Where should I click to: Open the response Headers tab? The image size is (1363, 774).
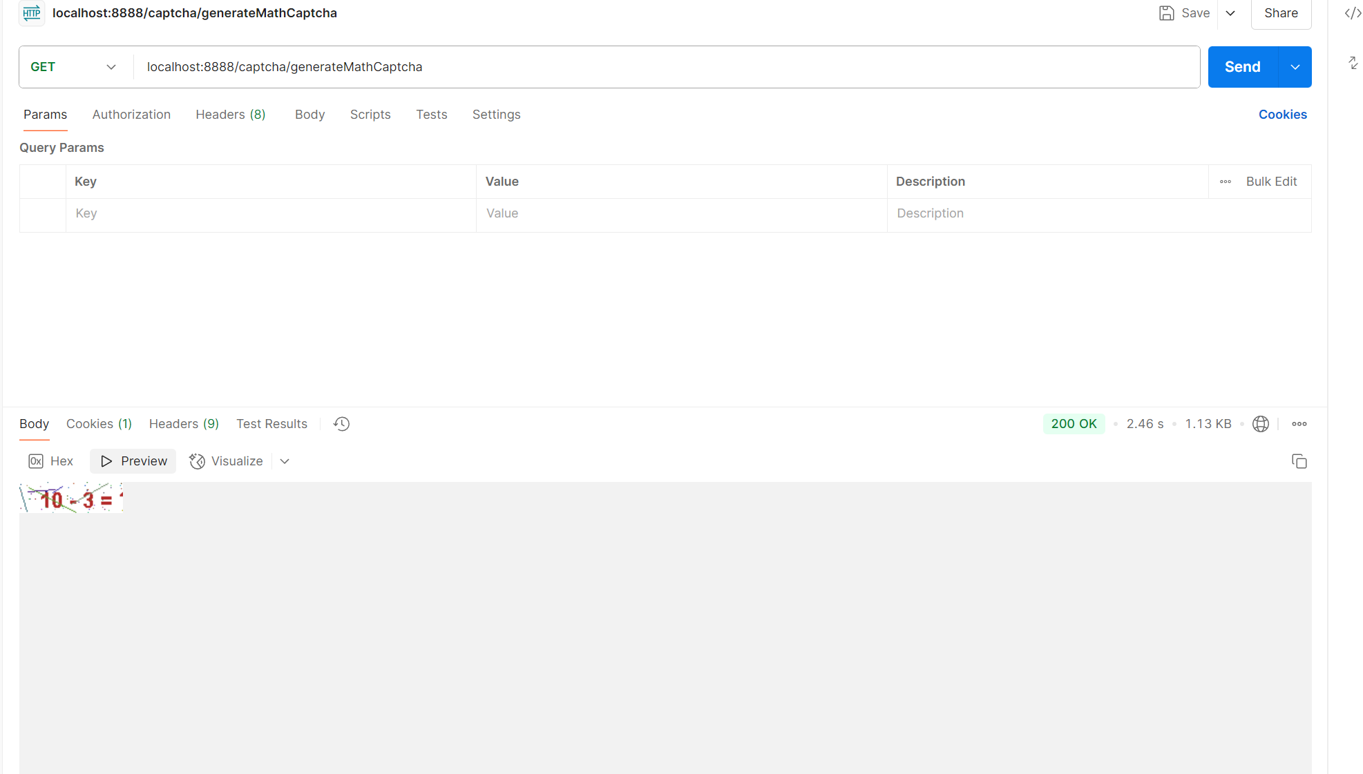click(183, 424)
